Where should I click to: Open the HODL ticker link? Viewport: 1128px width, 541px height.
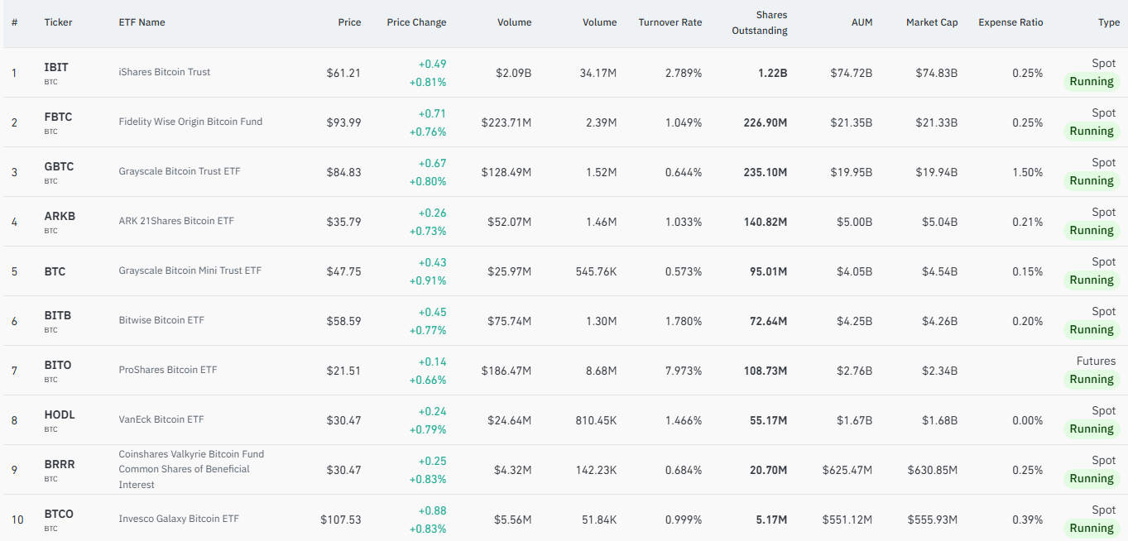tap(60, 414)
